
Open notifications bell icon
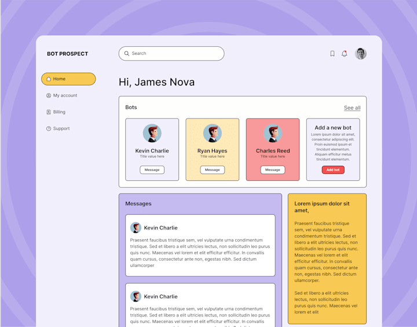click(345, 54)
